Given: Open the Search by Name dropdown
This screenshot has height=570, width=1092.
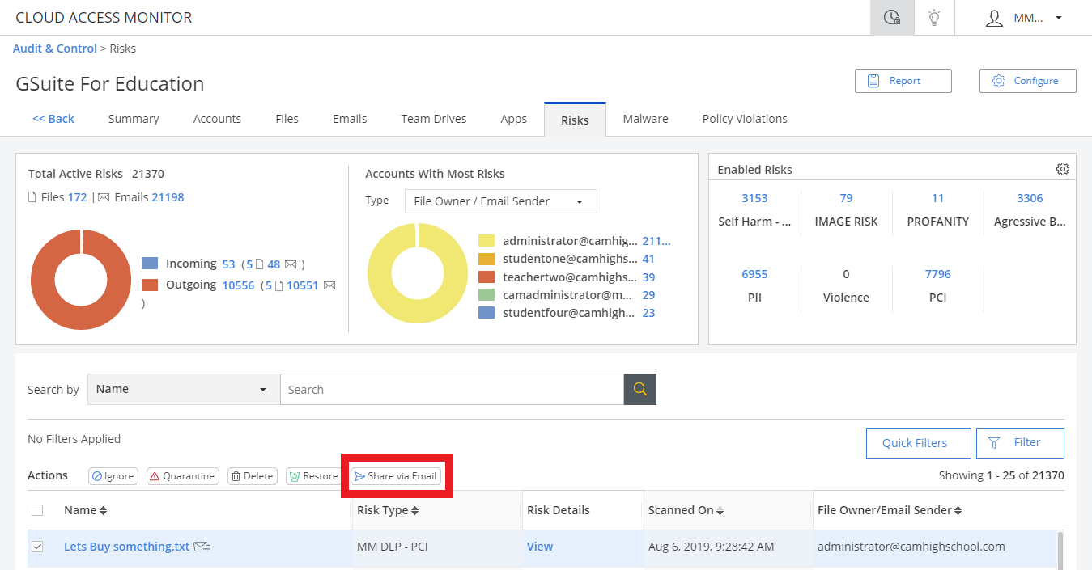Looking at the screenshot, I should tap(183, 389).
